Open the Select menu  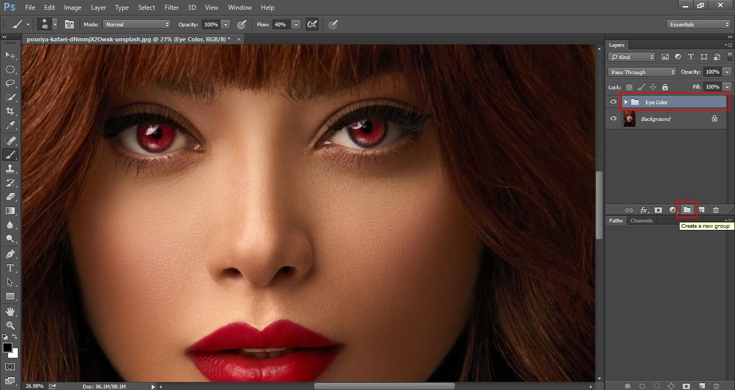[x=146, y=8]
